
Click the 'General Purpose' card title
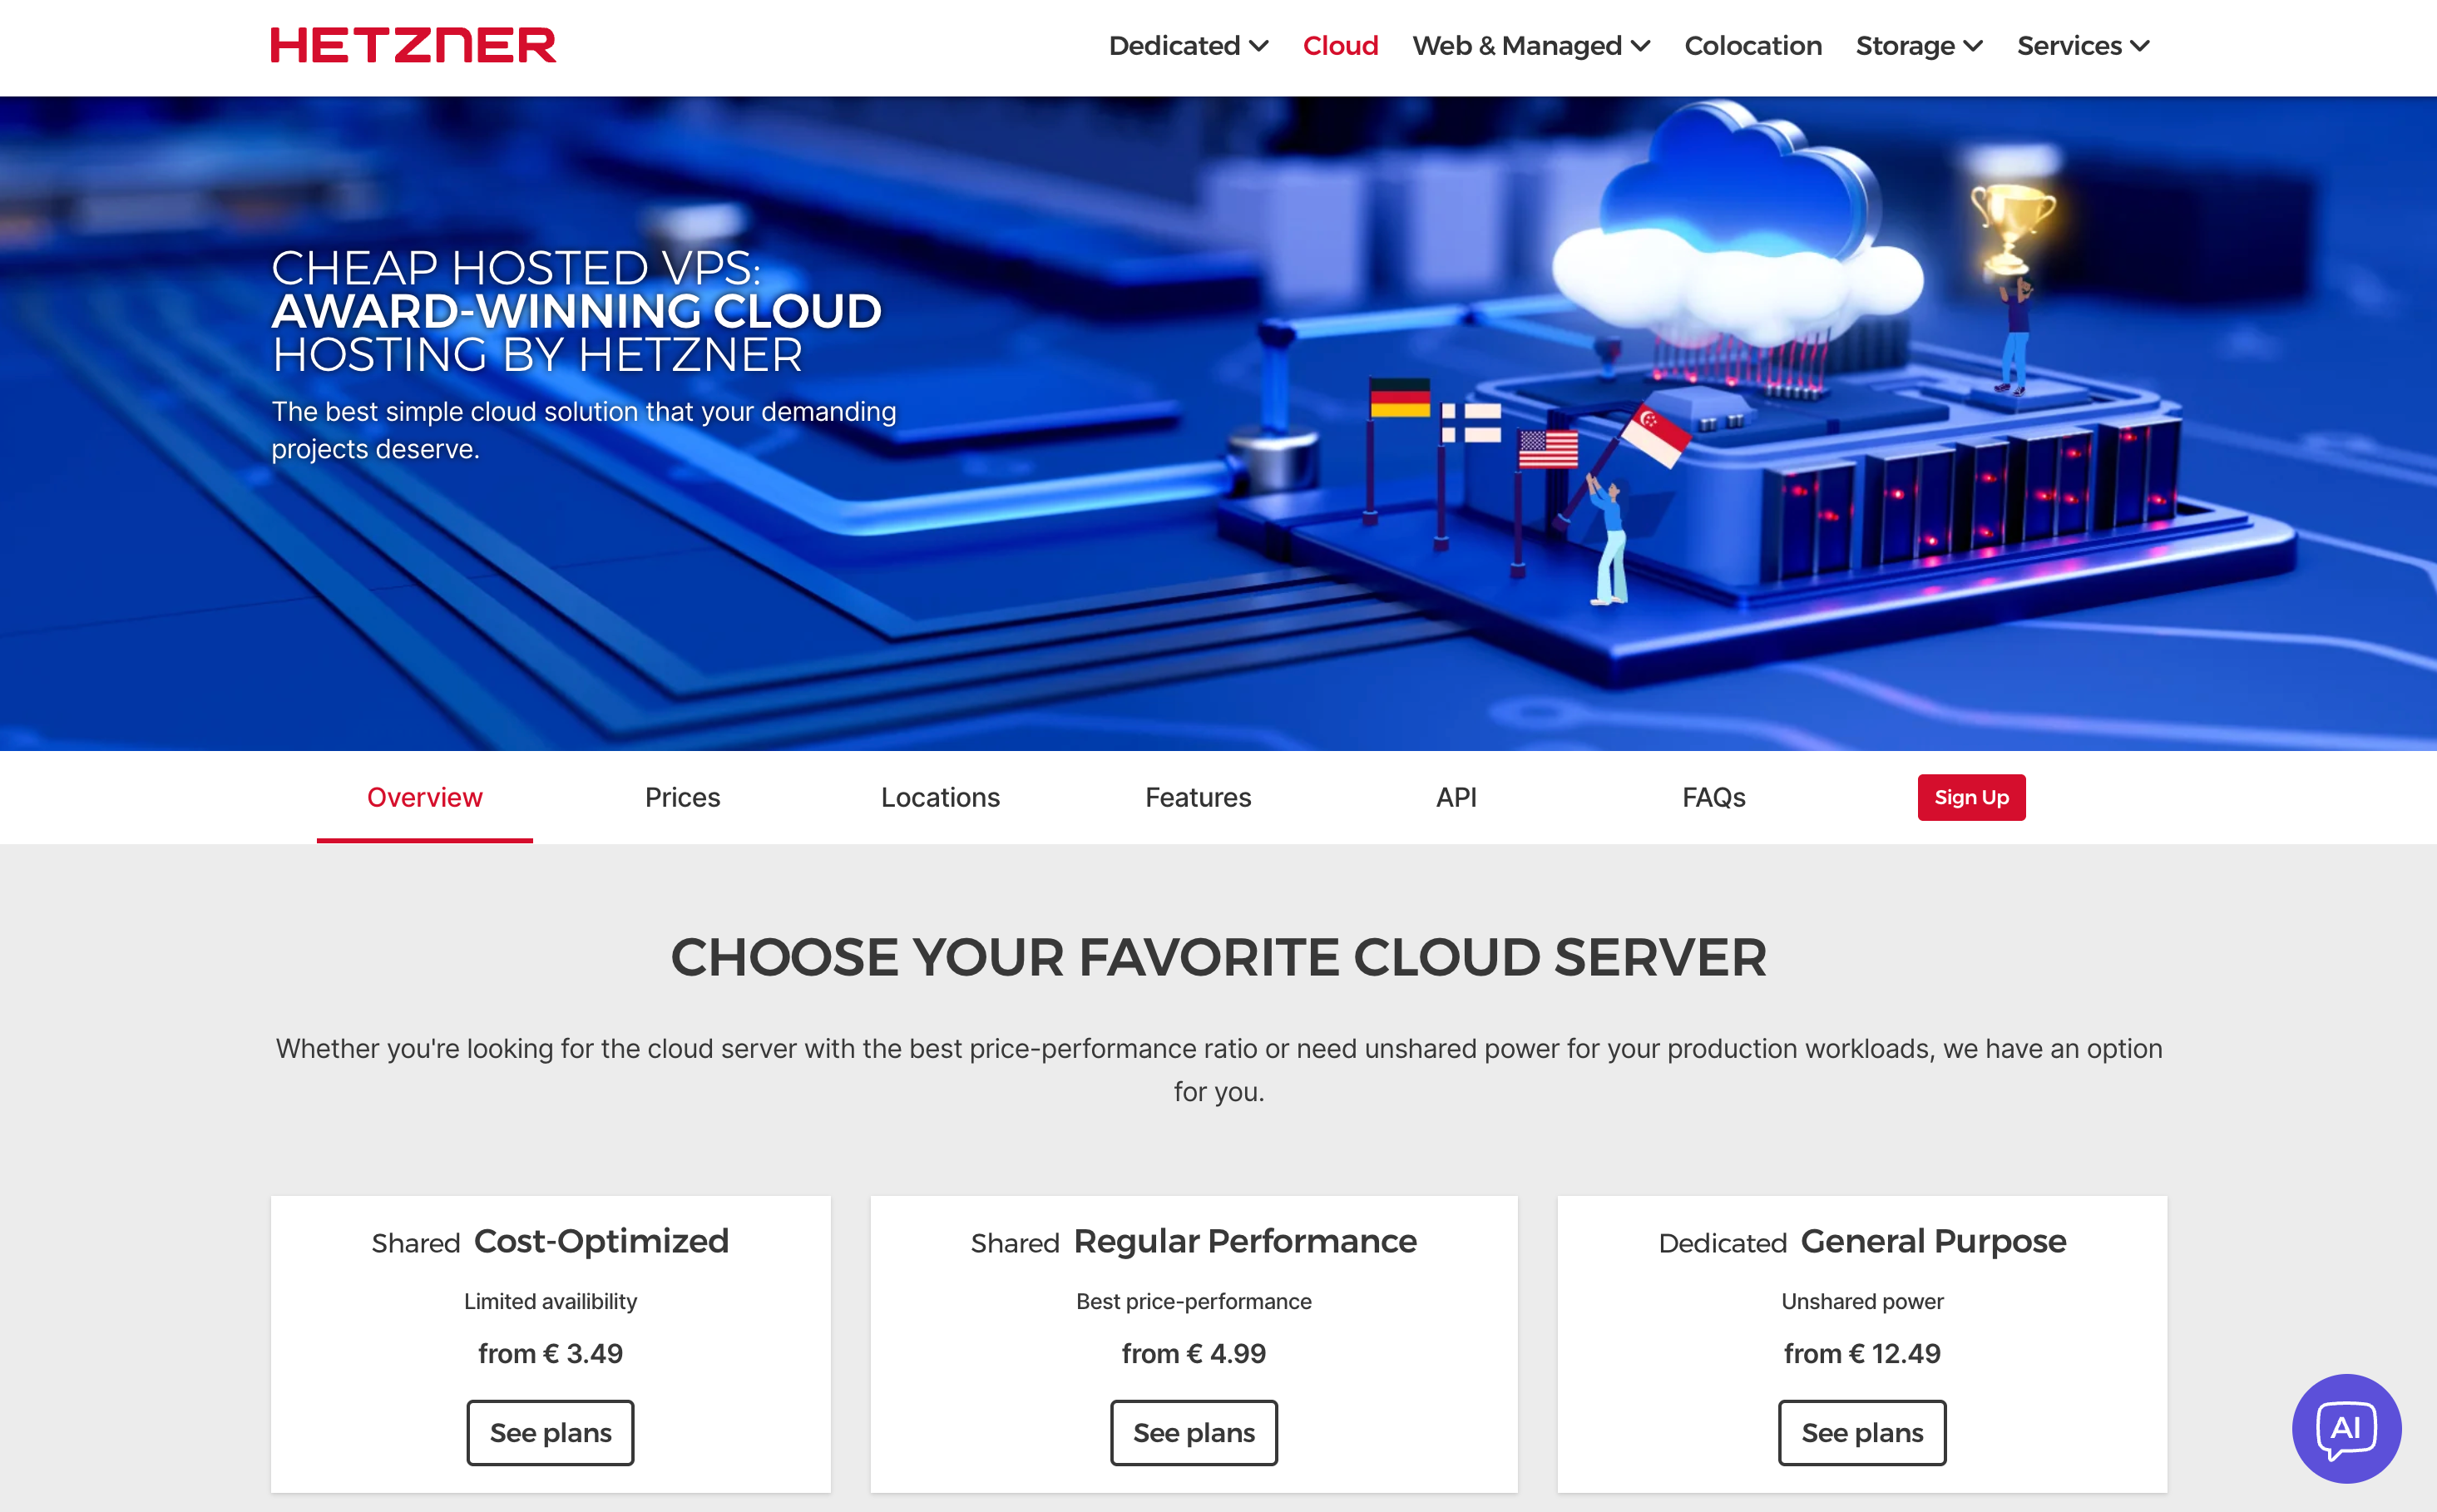pyautogui.click(x=1933, y=1241)
